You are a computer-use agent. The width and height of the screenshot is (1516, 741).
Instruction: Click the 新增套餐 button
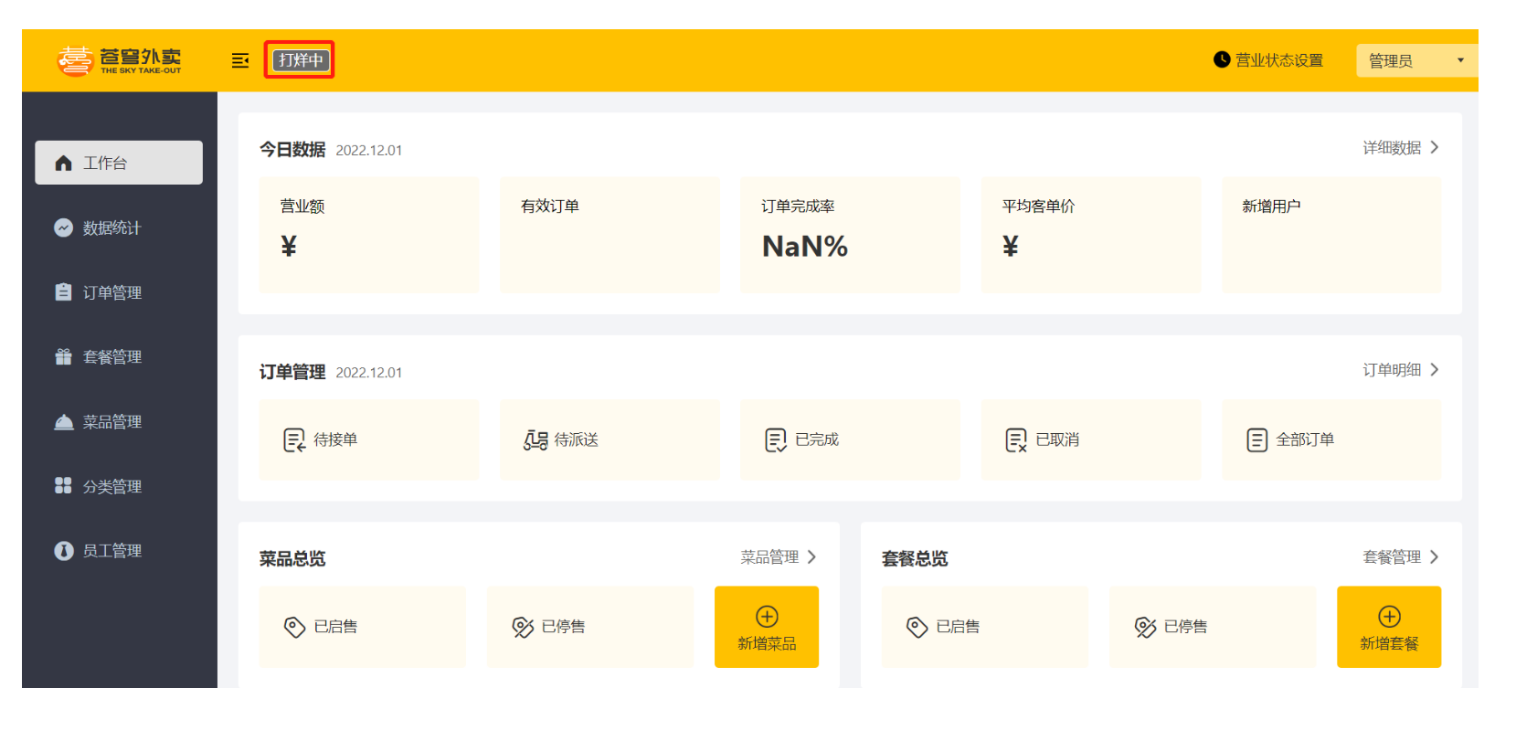1389,627
